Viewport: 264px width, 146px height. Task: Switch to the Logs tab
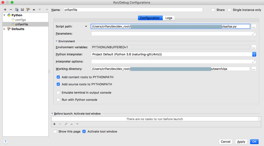point(169,18)
